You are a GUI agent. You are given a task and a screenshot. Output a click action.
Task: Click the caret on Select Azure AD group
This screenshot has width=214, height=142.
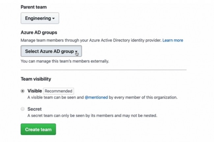click(x=76, y=51)
